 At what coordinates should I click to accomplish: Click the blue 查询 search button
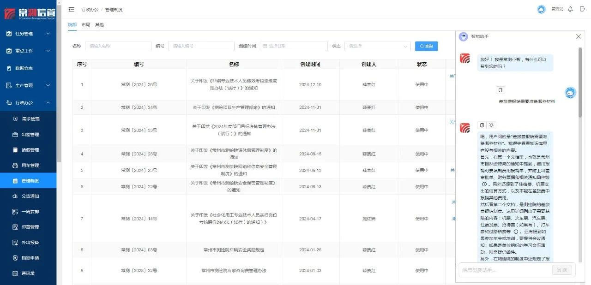click(x=426, y=46)
